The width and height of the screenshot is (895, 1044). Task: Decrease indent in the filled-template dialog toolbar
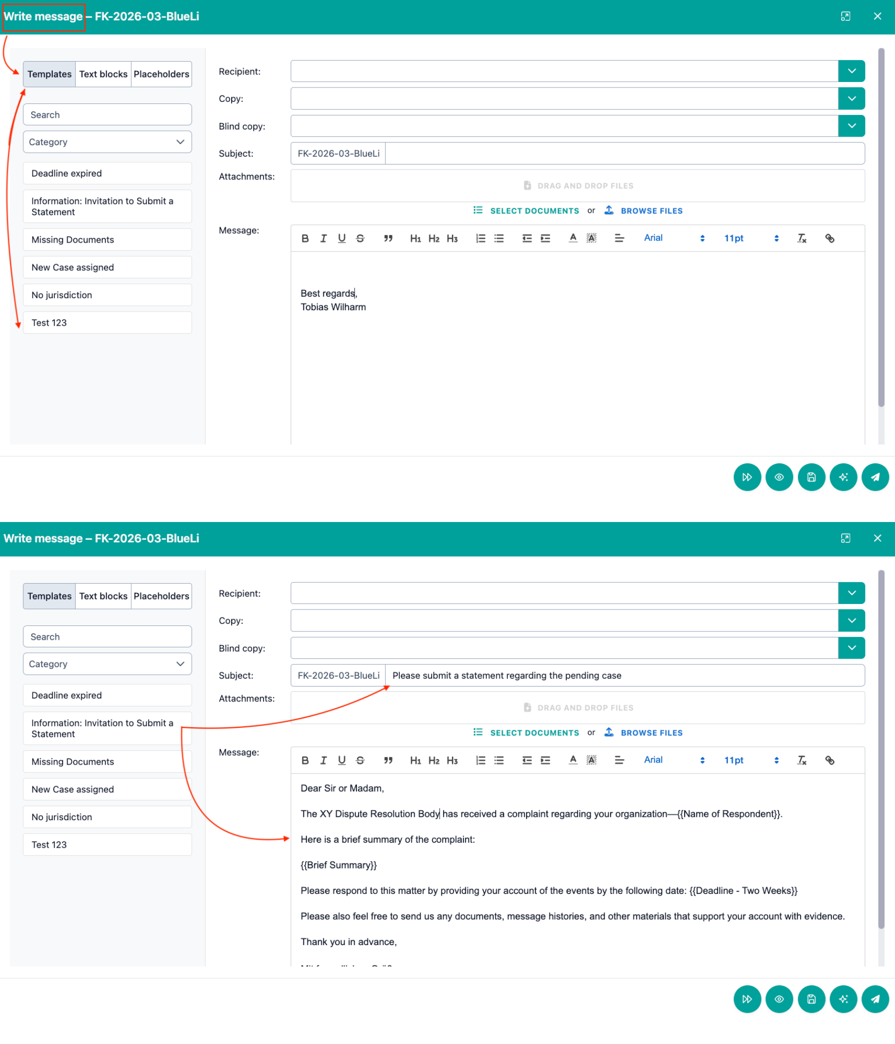point(527,760)
